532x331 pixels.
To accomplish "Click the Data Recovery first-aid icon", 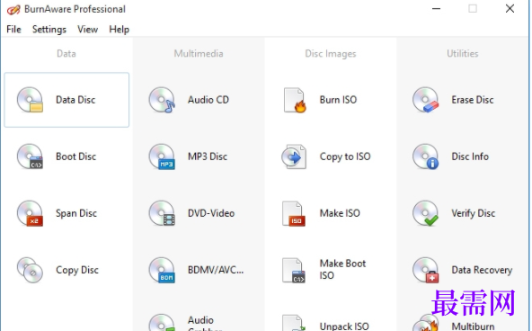I will tap(425, 270).
